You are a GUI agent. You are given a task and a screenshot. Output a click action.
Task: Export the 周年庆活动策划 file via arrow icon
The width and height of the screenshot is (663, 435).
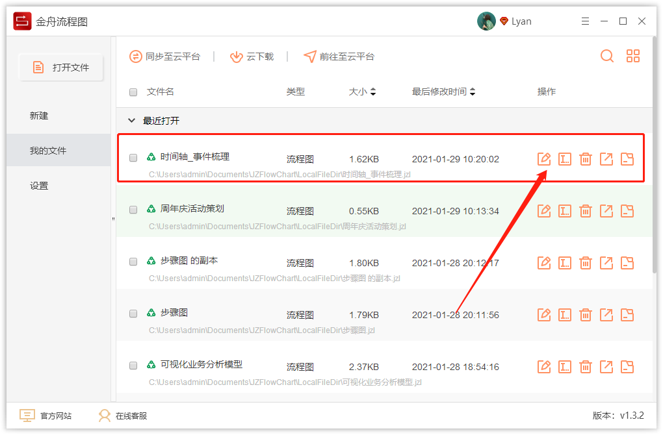[606, 211]
